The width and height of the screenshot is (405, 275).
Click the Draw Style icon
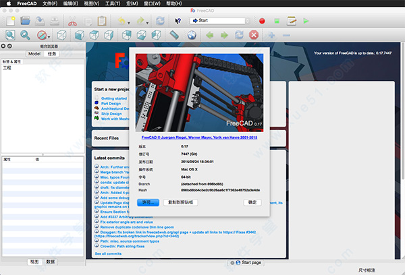point(42,35)
